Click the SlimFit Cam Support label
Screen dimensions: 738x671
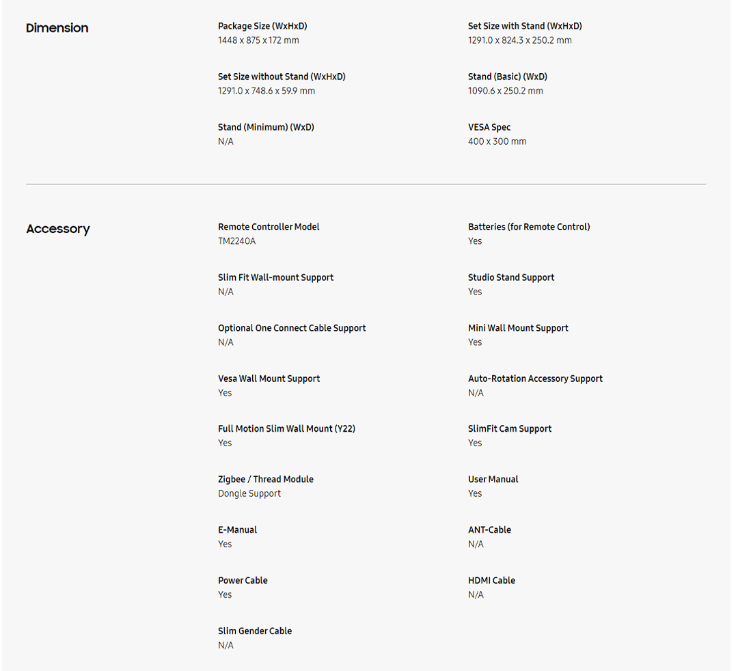tap(510, 428)
